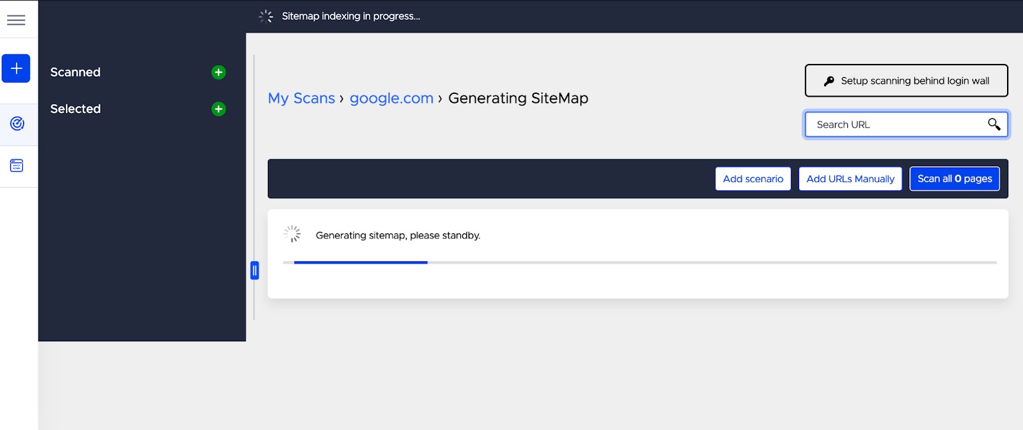Image resolution: width=1023 pixels, height=430 pixels.
Task: Click the blue sidebar resize handle
Action: pyautogui.click(x=254, y=270)
